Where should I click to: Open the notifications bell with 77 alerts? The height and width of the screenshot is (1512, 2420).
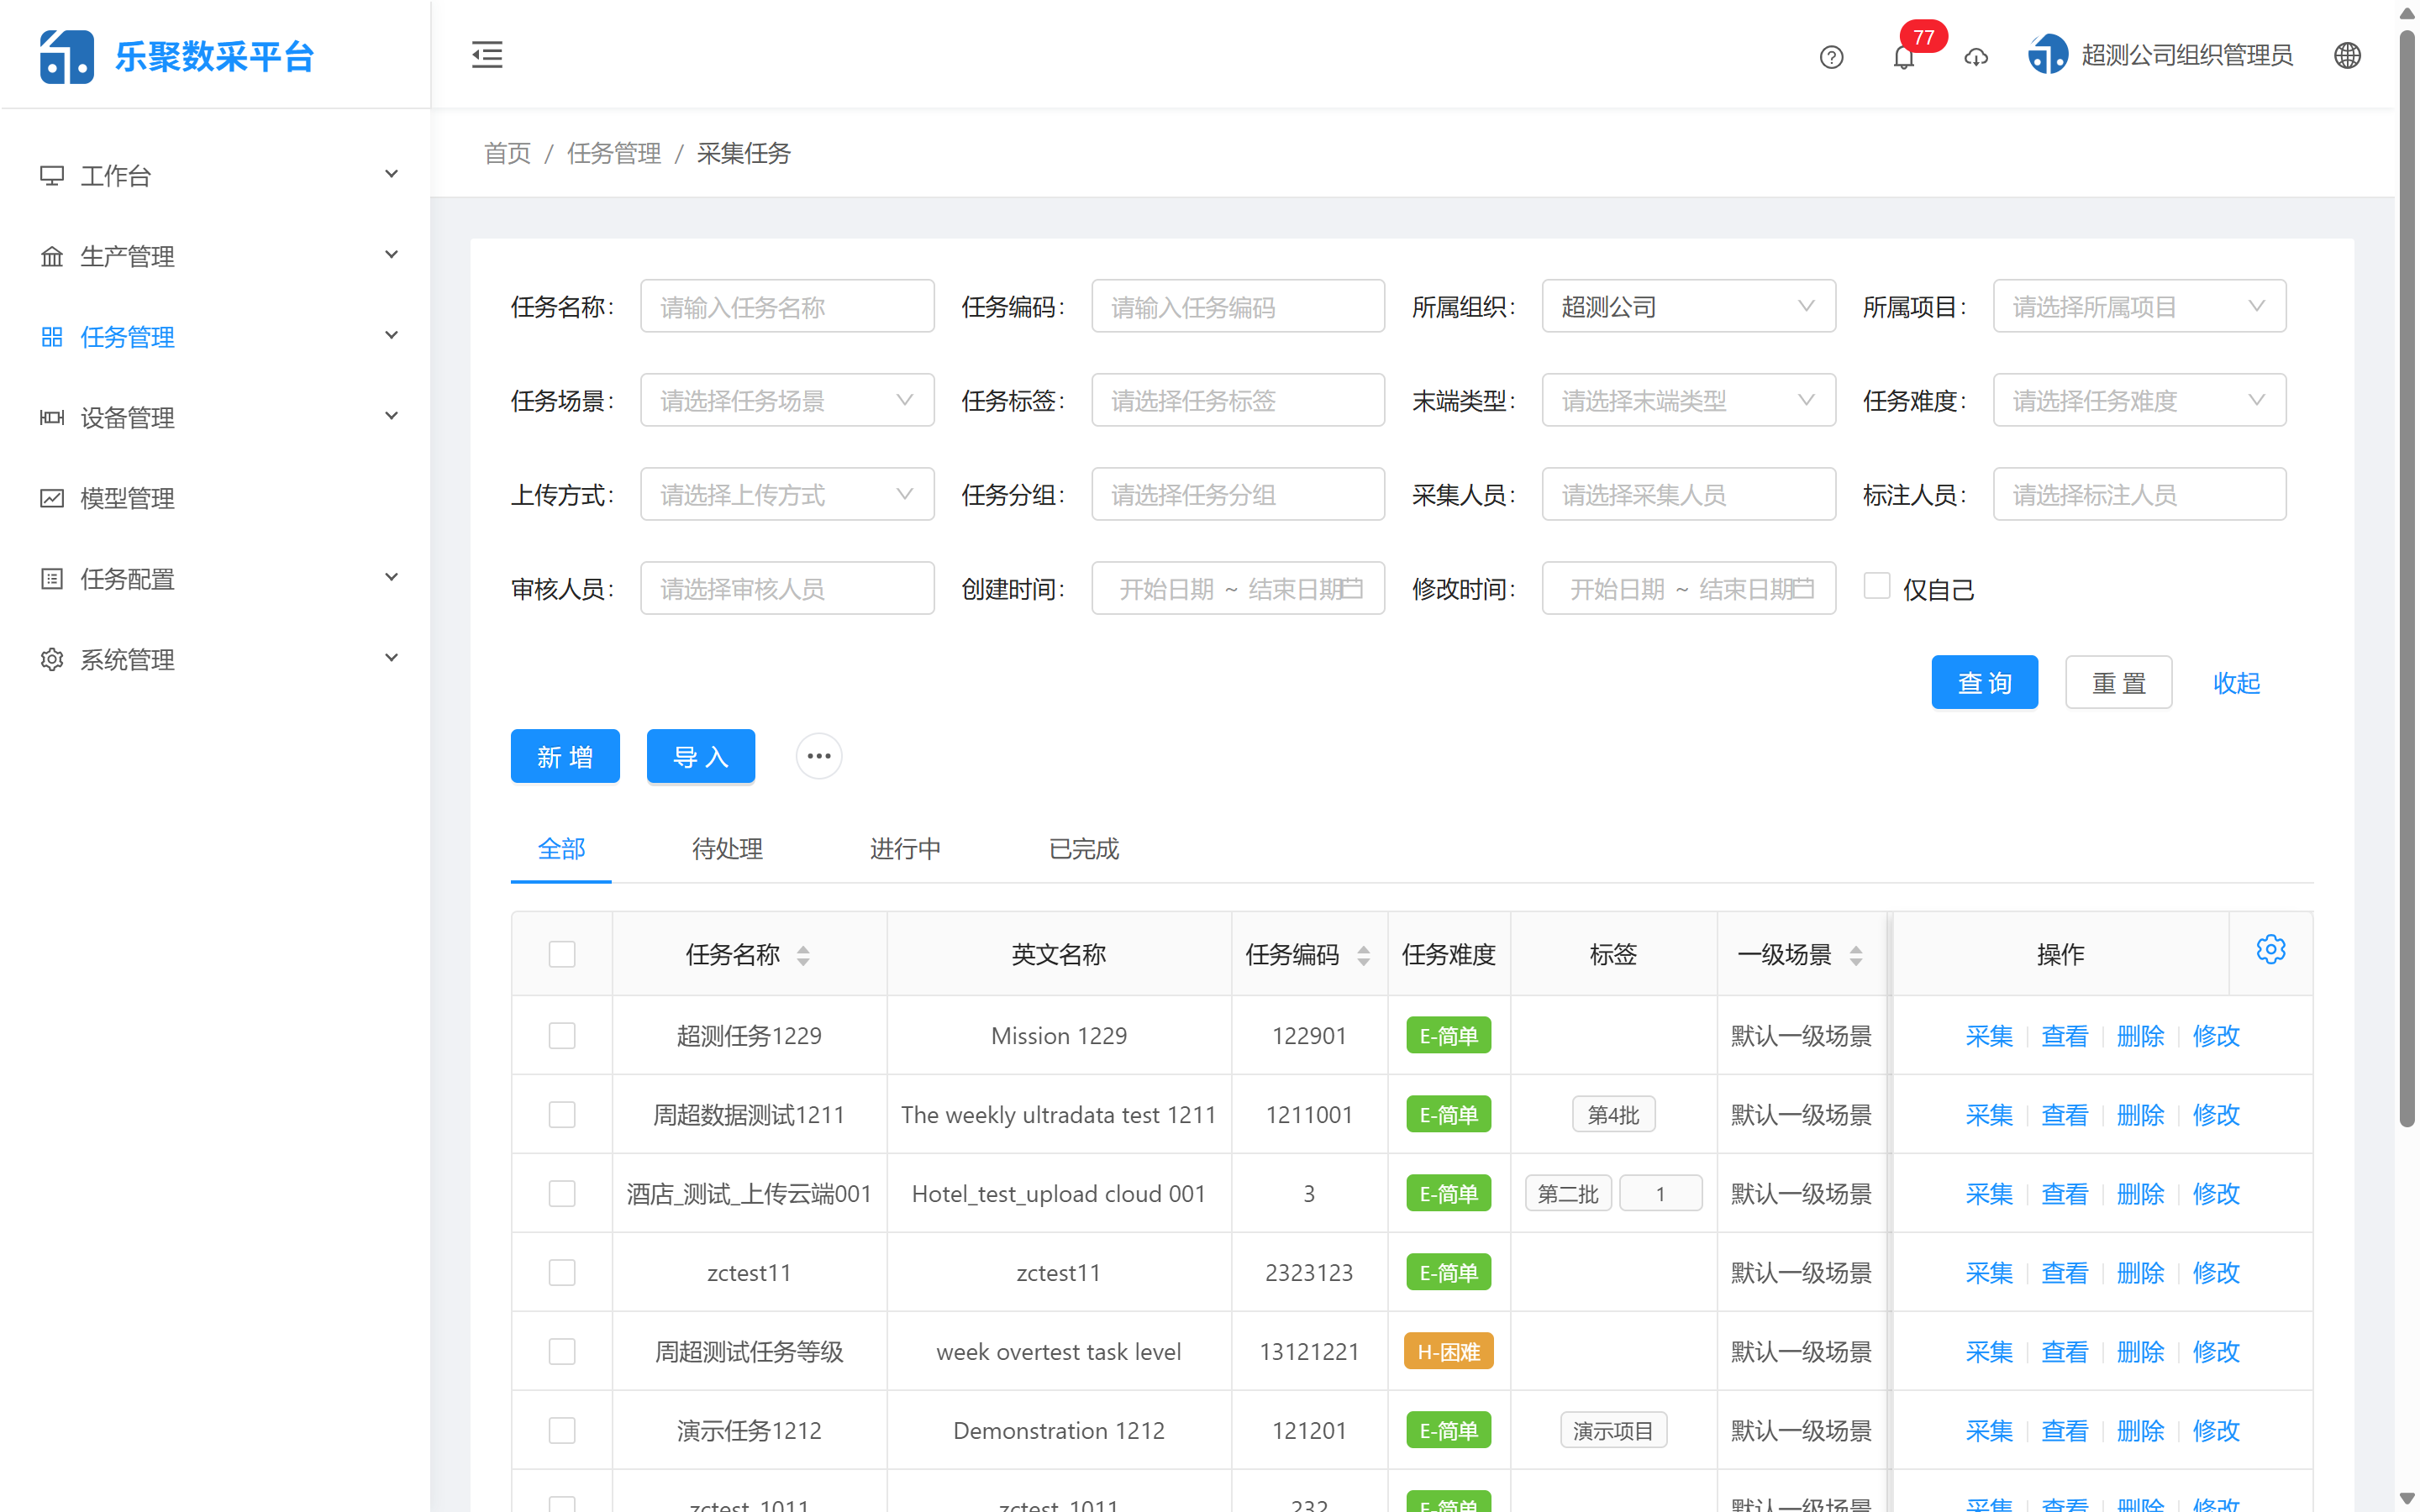click(1903, 57)
